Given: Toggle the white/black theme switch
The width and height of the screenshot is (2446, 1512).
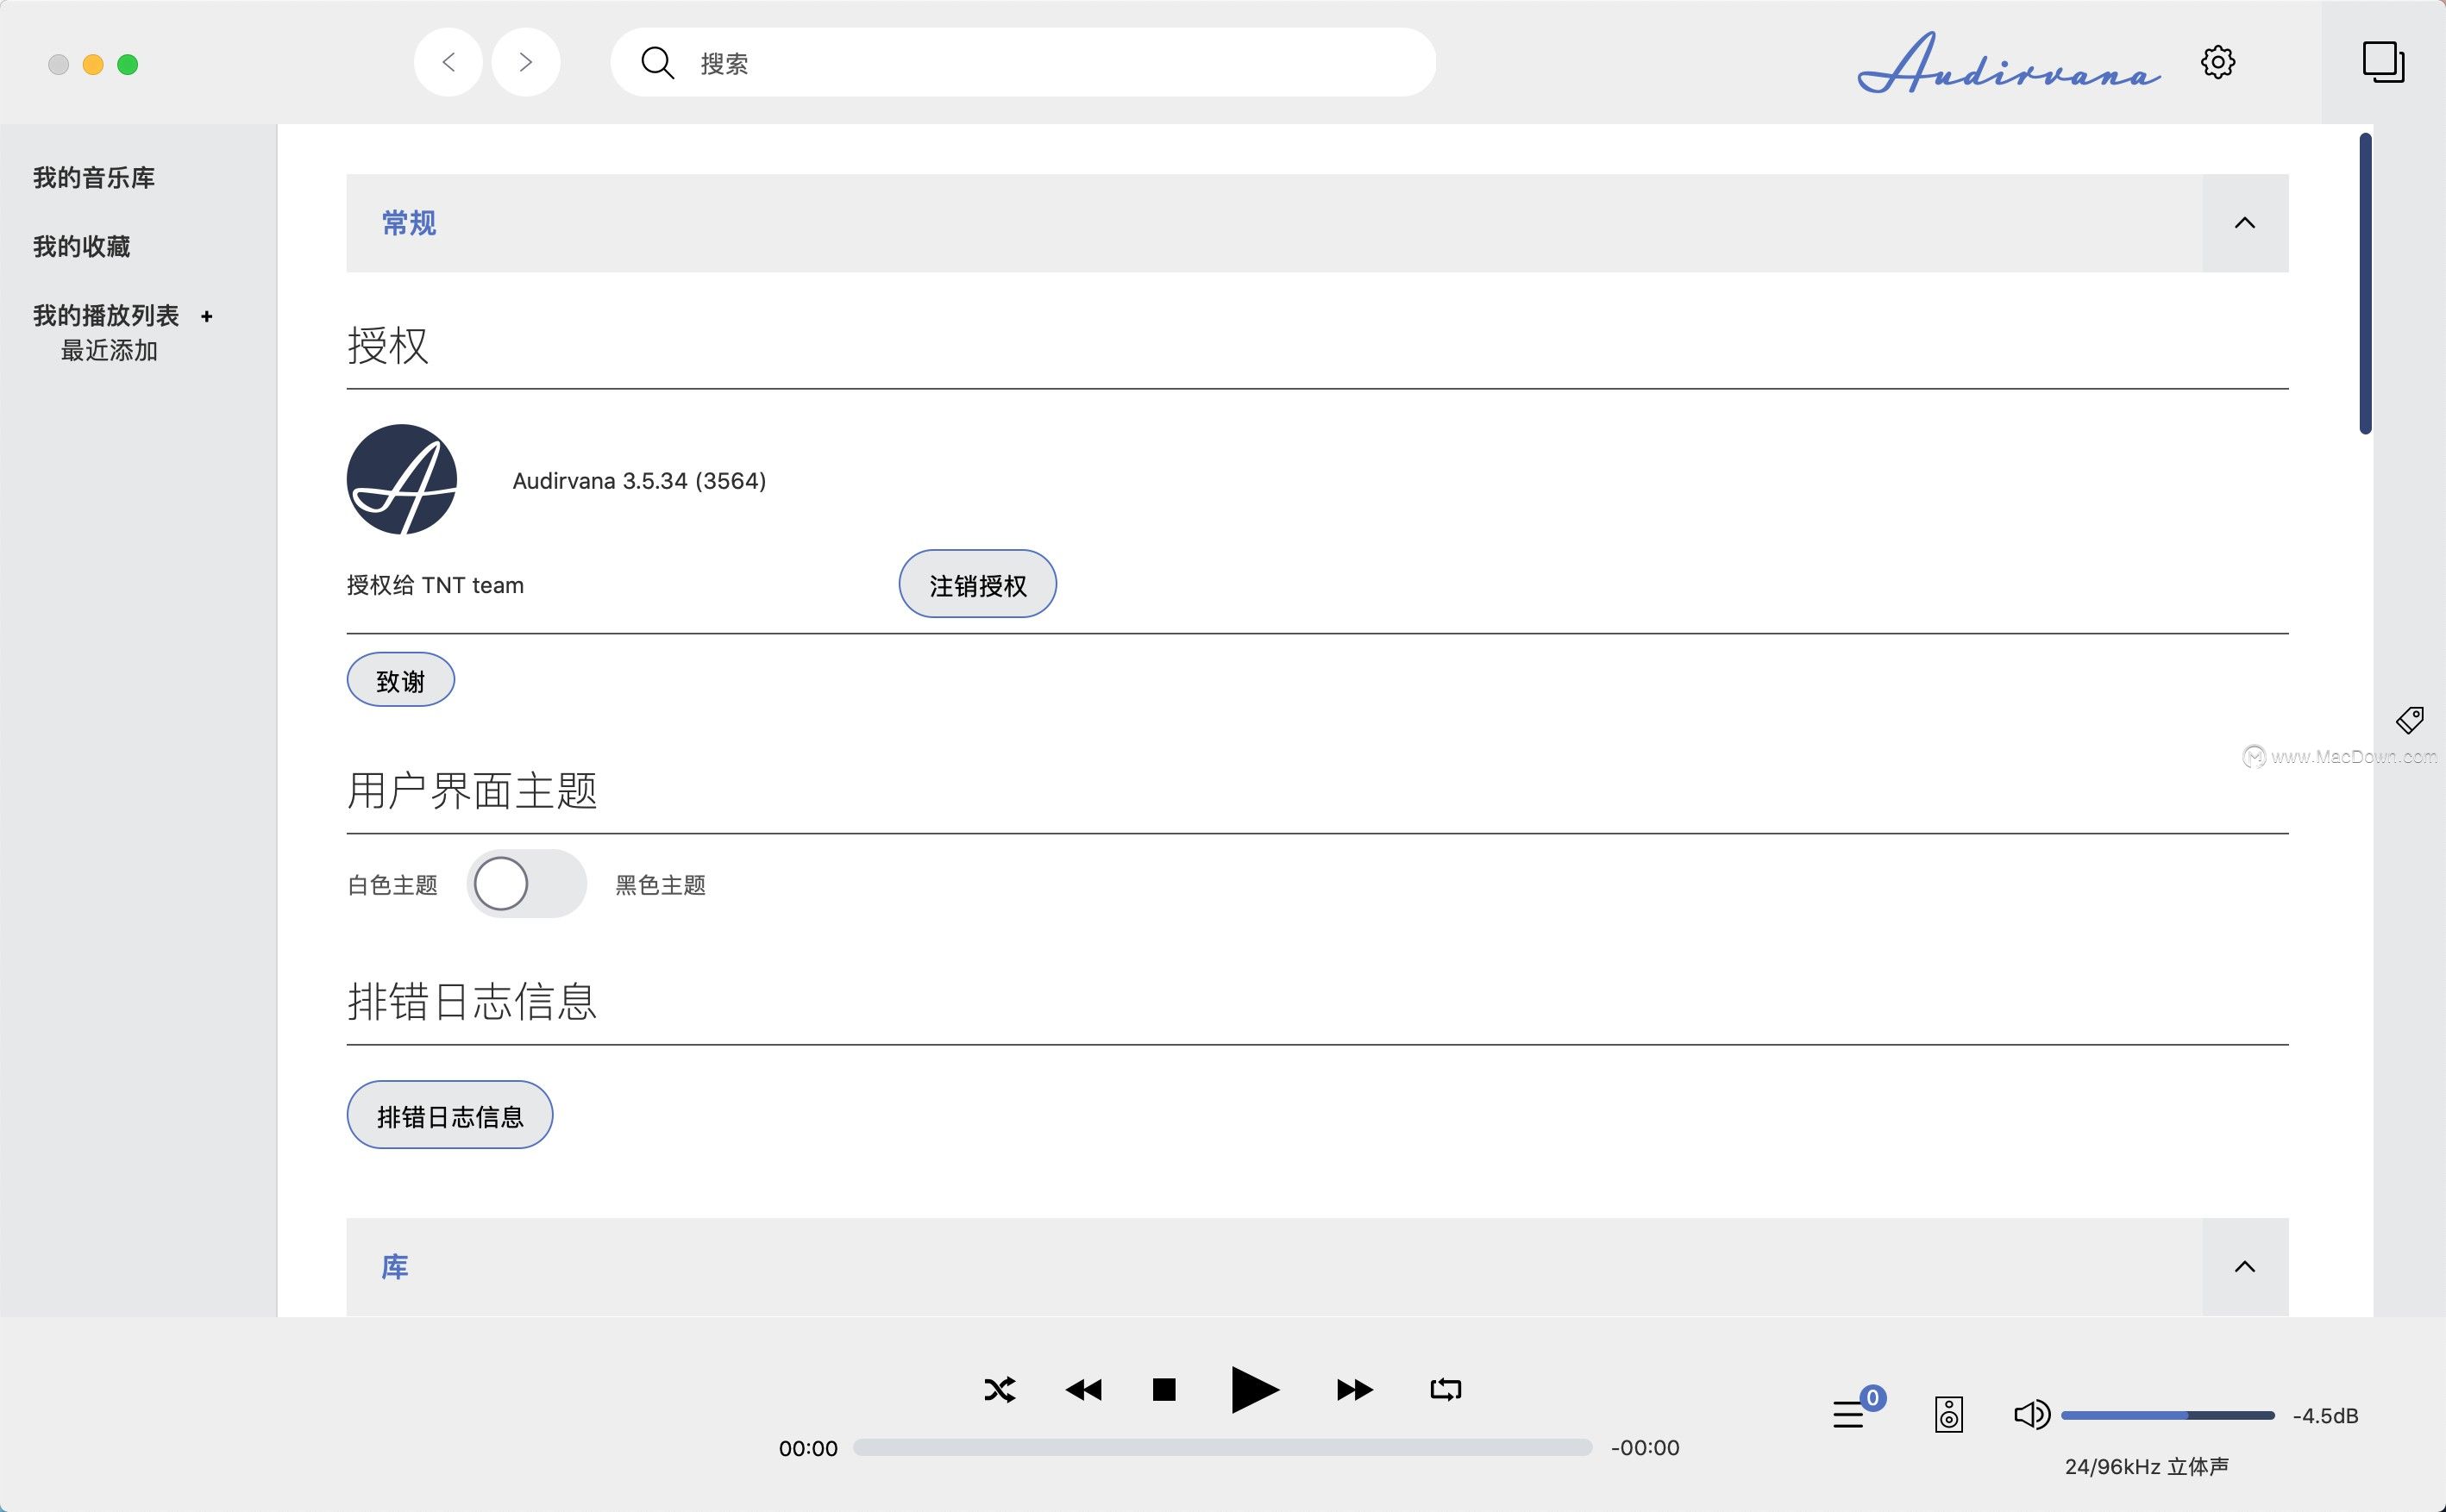Looking at the screenshot, I should point(526,884).
